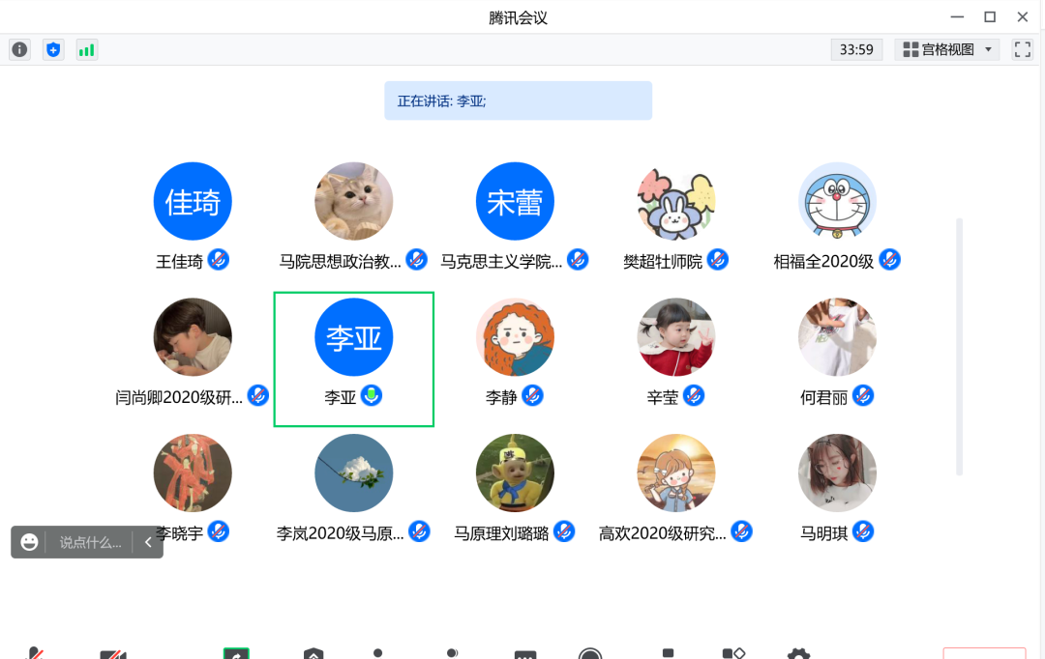Screen dimensions: 1045x659
Task: Click the green share screen icon
Action: coord(236,653)
